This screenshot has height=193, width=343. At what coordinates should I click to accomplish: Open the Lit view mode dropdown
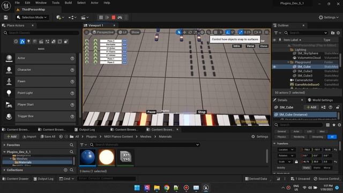pyautogui.click(x=123, y=32)
